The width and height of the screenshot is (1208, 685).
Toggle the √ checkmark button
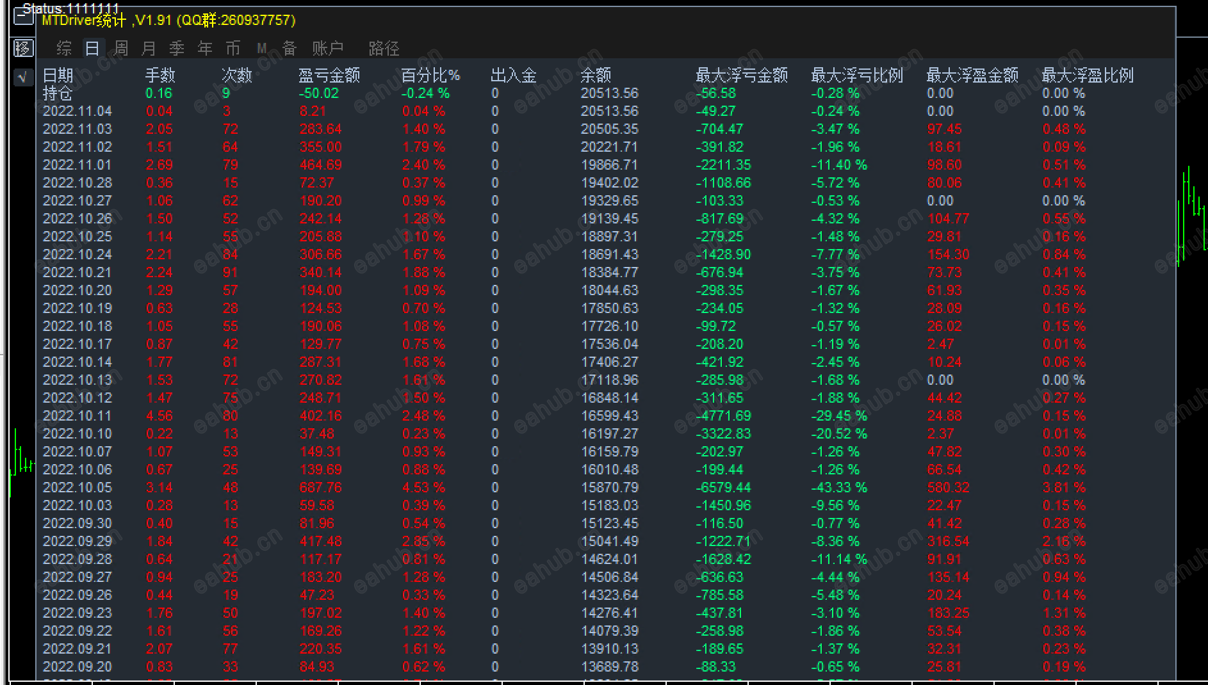[x=24, y=77]
